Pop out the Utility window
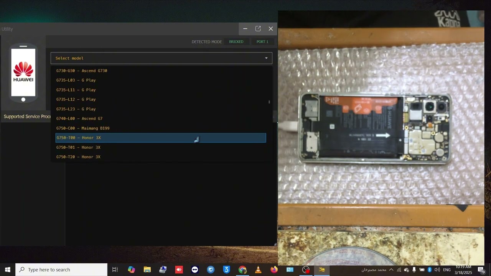The height and width of the screenshot is (276, 491). click(x=258, y=29)
